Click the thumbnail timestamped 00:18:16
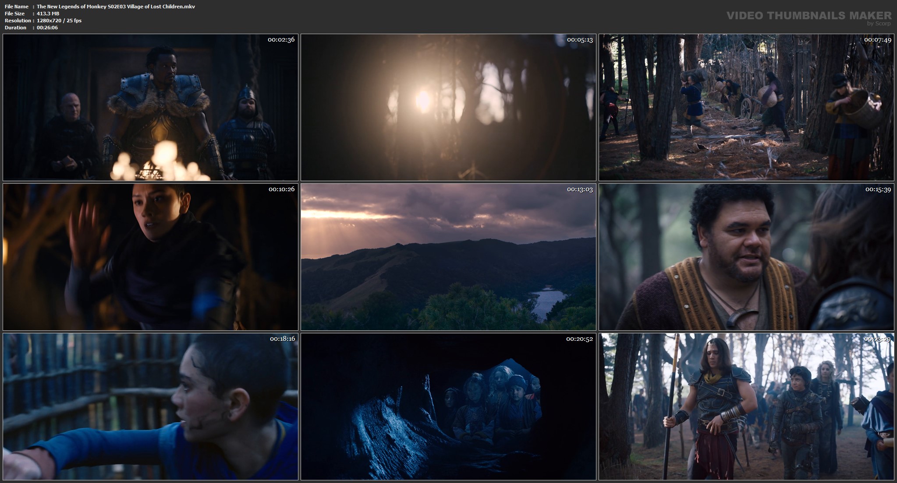This screenshot has width=897, height=483. point(150,406)
